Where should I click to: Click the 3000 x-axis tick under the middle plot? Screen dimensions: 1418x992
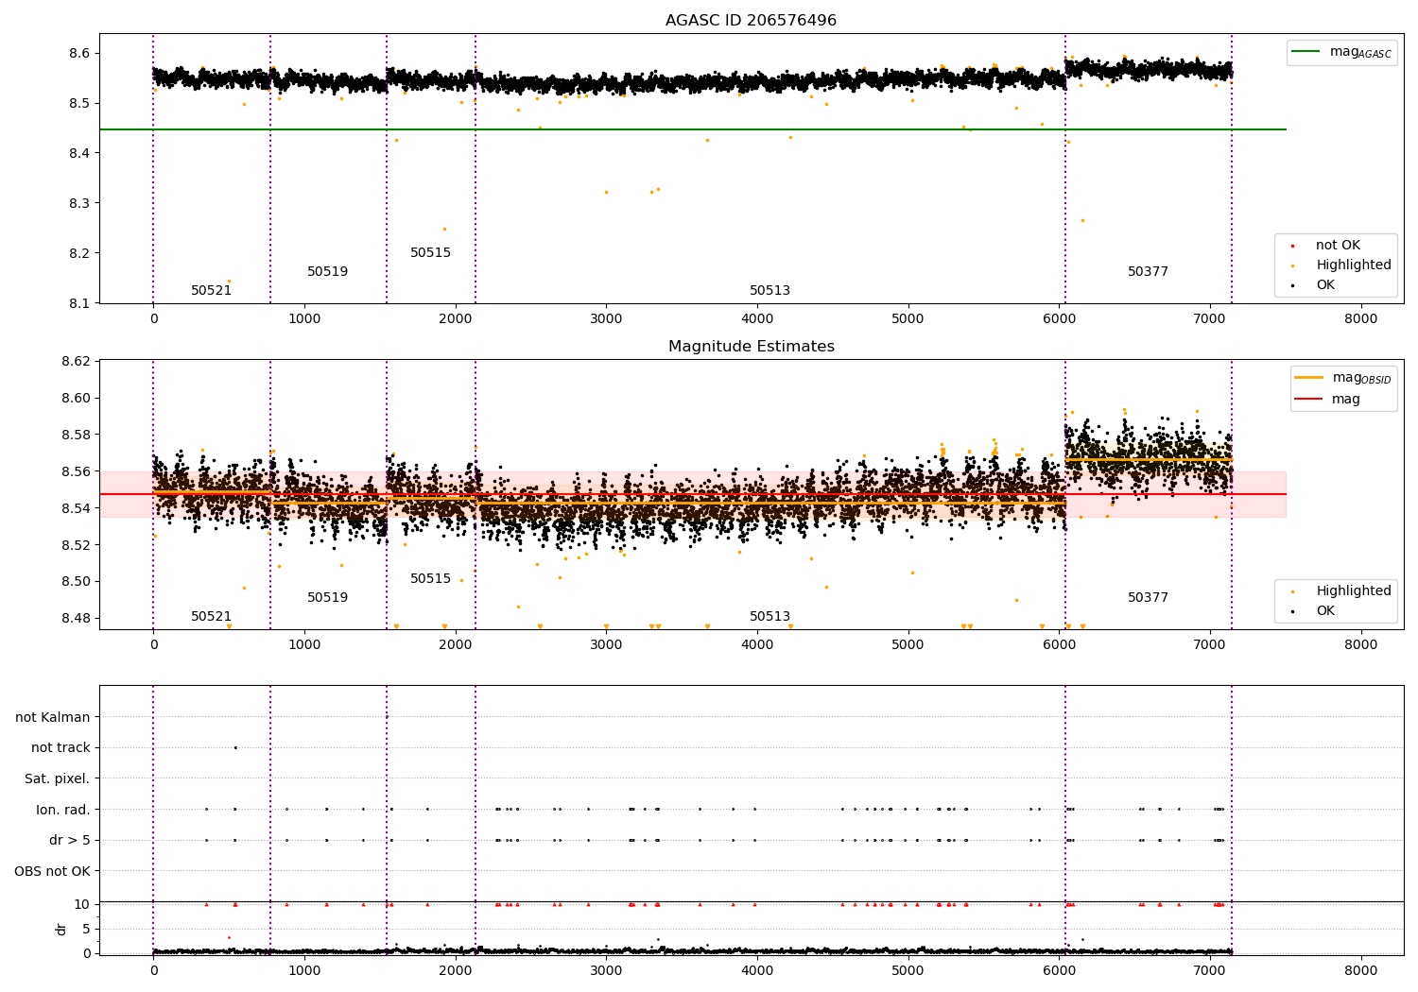(606, 646)
